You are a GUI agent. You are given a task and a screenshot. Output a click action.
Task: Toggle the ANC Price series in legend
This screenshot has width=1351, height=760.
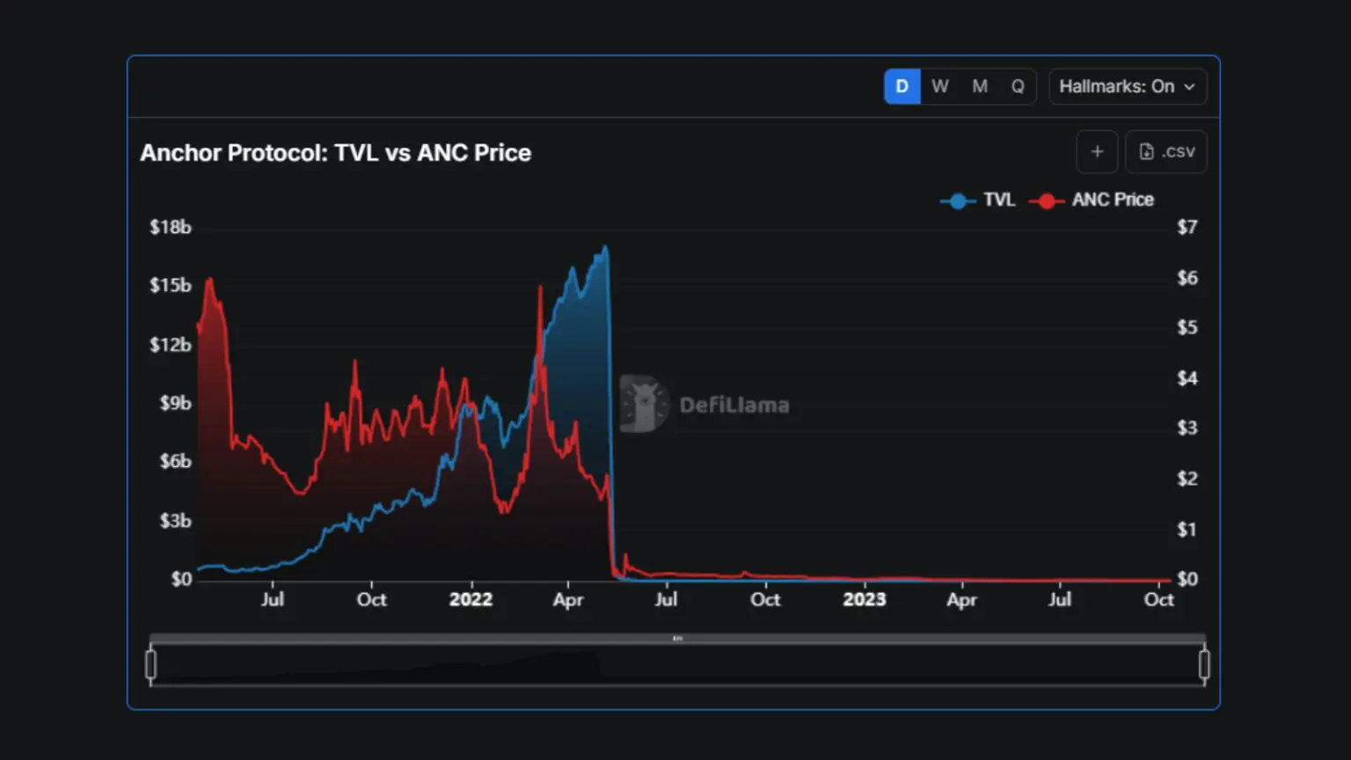point(1092,200)
